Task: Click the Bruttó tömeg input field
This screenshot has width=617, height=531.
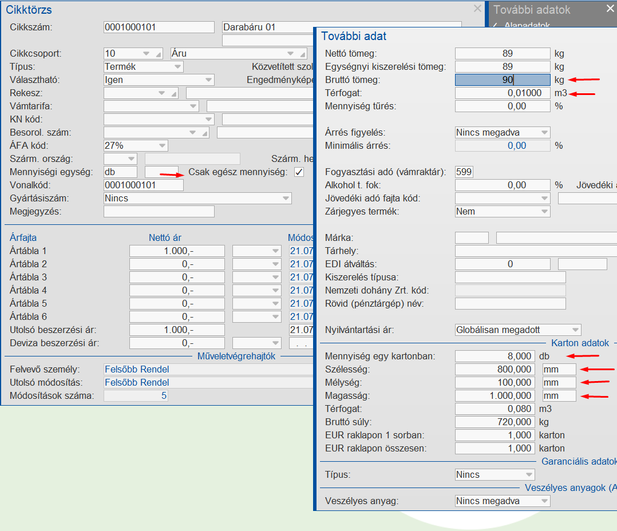Action: point(503,80)
